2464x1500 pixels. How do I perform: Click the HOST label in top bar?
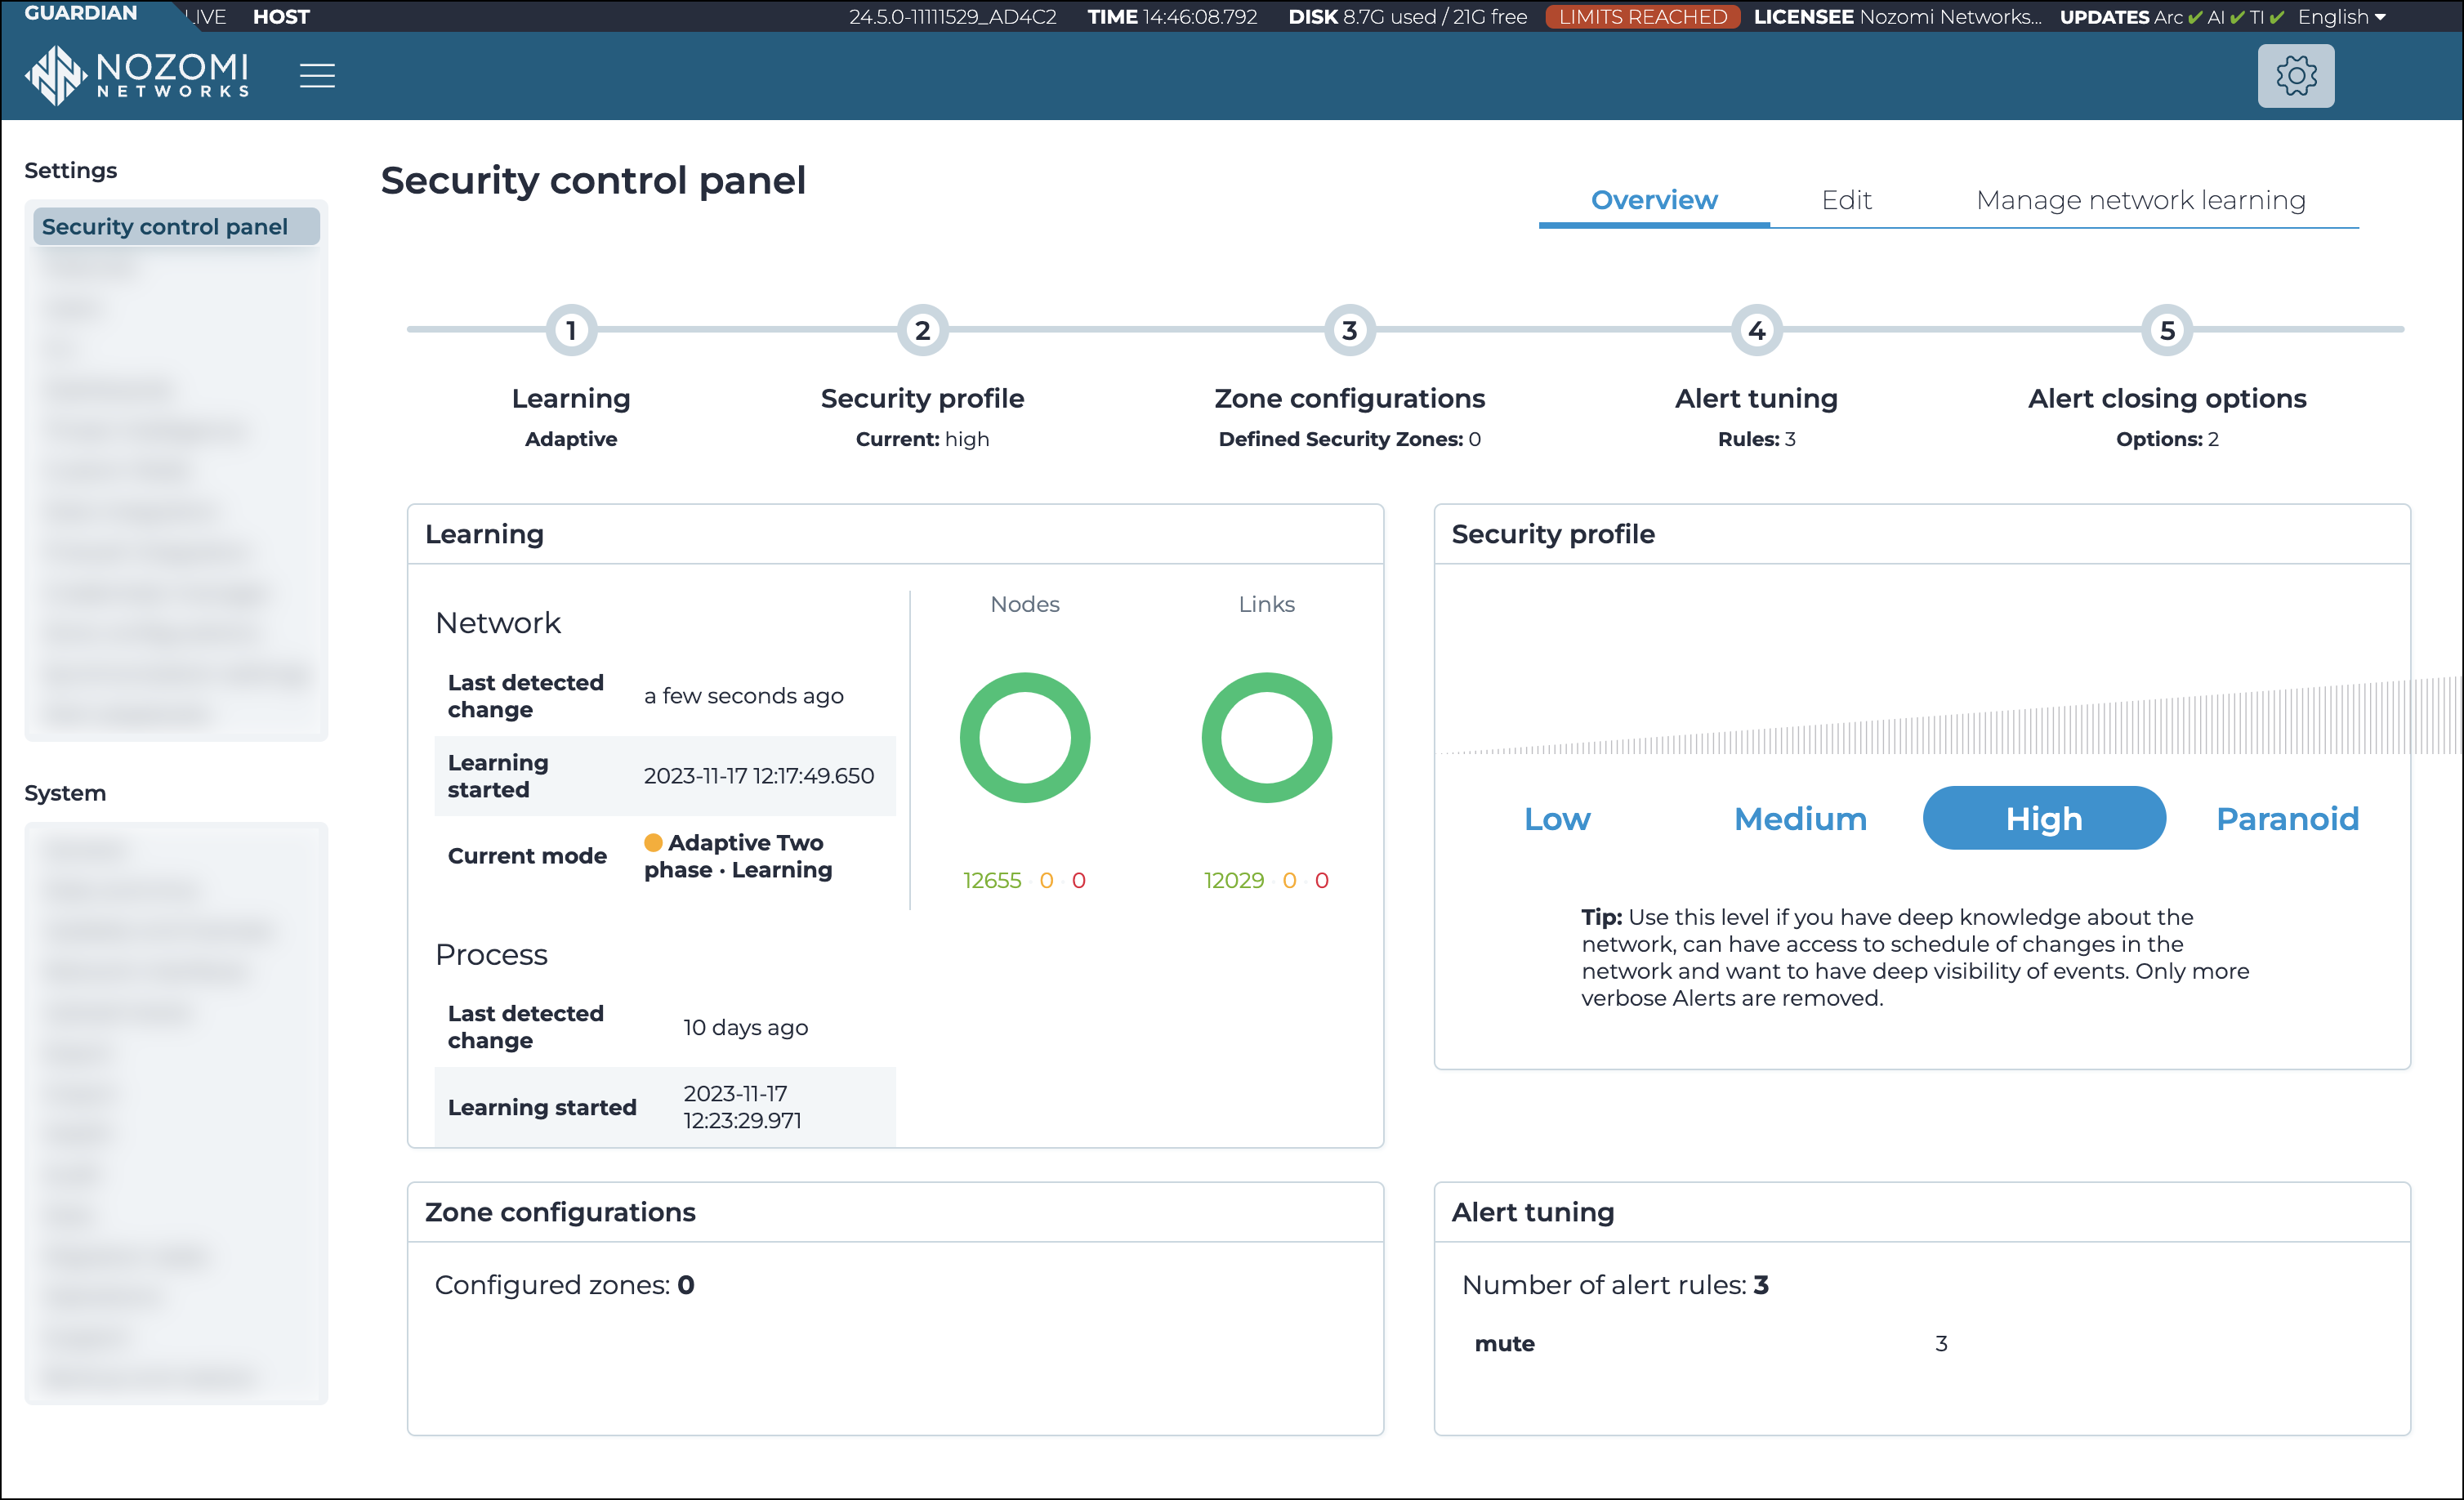click(281, 16)
